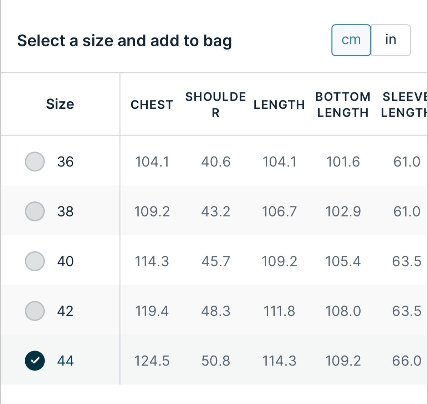Viewport: 428px width, 404px height.
Task: Click the size label 42
Action: click(x=65, y=311)
